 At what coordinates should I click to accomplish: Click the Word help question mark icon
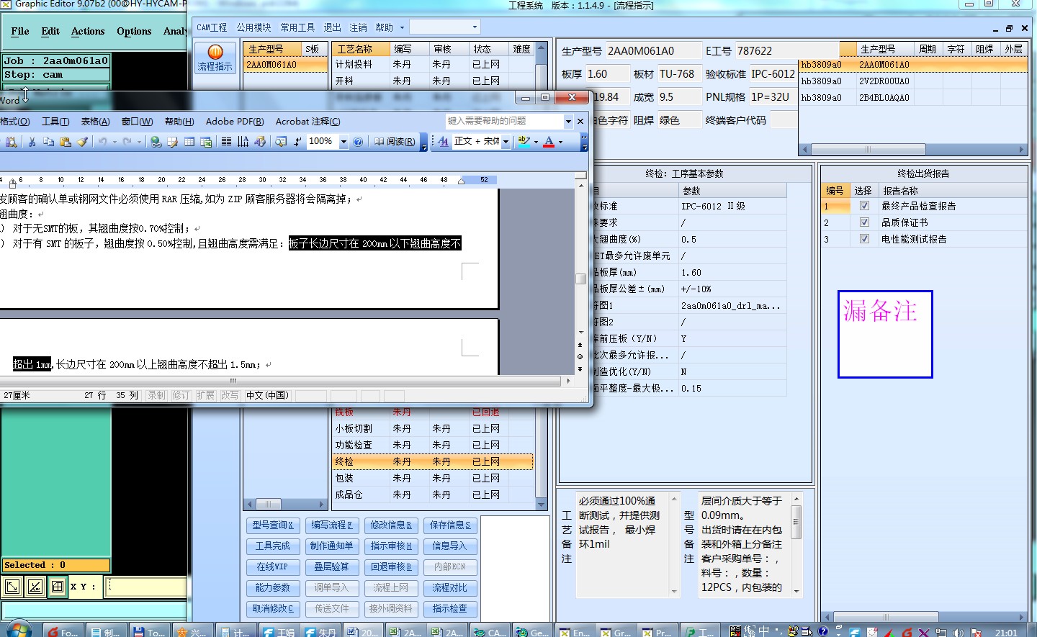point(358,142)
